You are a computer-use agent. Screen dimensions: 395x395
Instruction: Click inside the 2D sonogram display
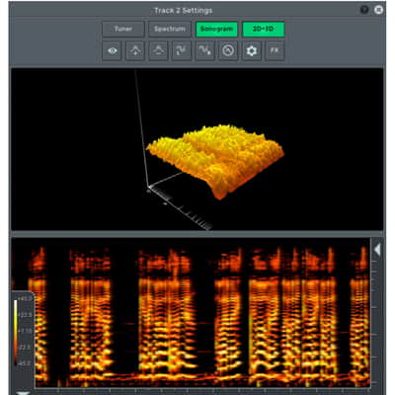coord(191,313)
